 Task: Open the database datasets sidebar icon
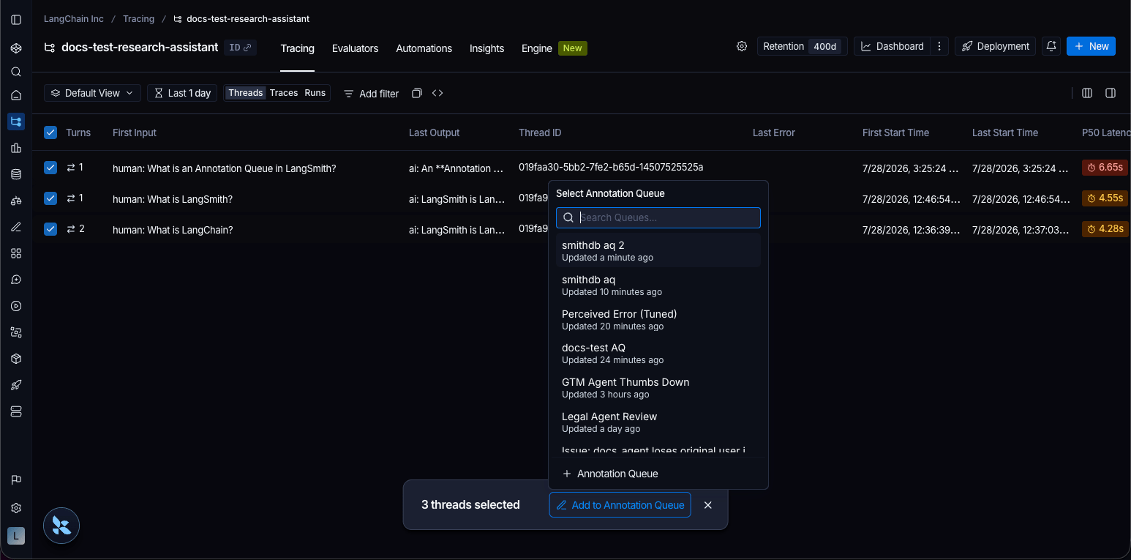coord(16,174)
